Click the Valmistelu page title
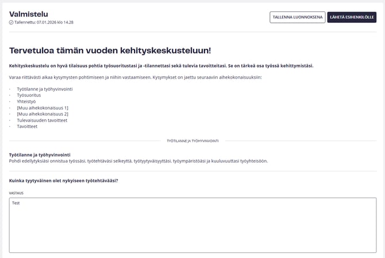This screenshot has width=385, height=258. pyautogui.click(x=29, y=14)
